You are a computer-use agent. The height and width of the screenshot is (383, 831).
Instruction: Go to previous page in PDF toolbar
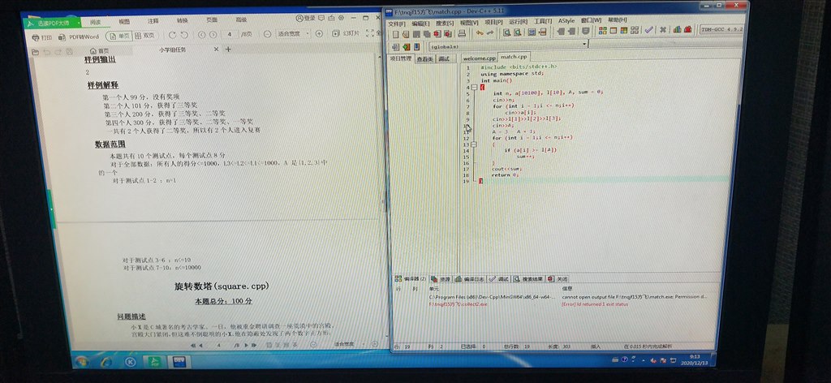[x=201, y=34]
